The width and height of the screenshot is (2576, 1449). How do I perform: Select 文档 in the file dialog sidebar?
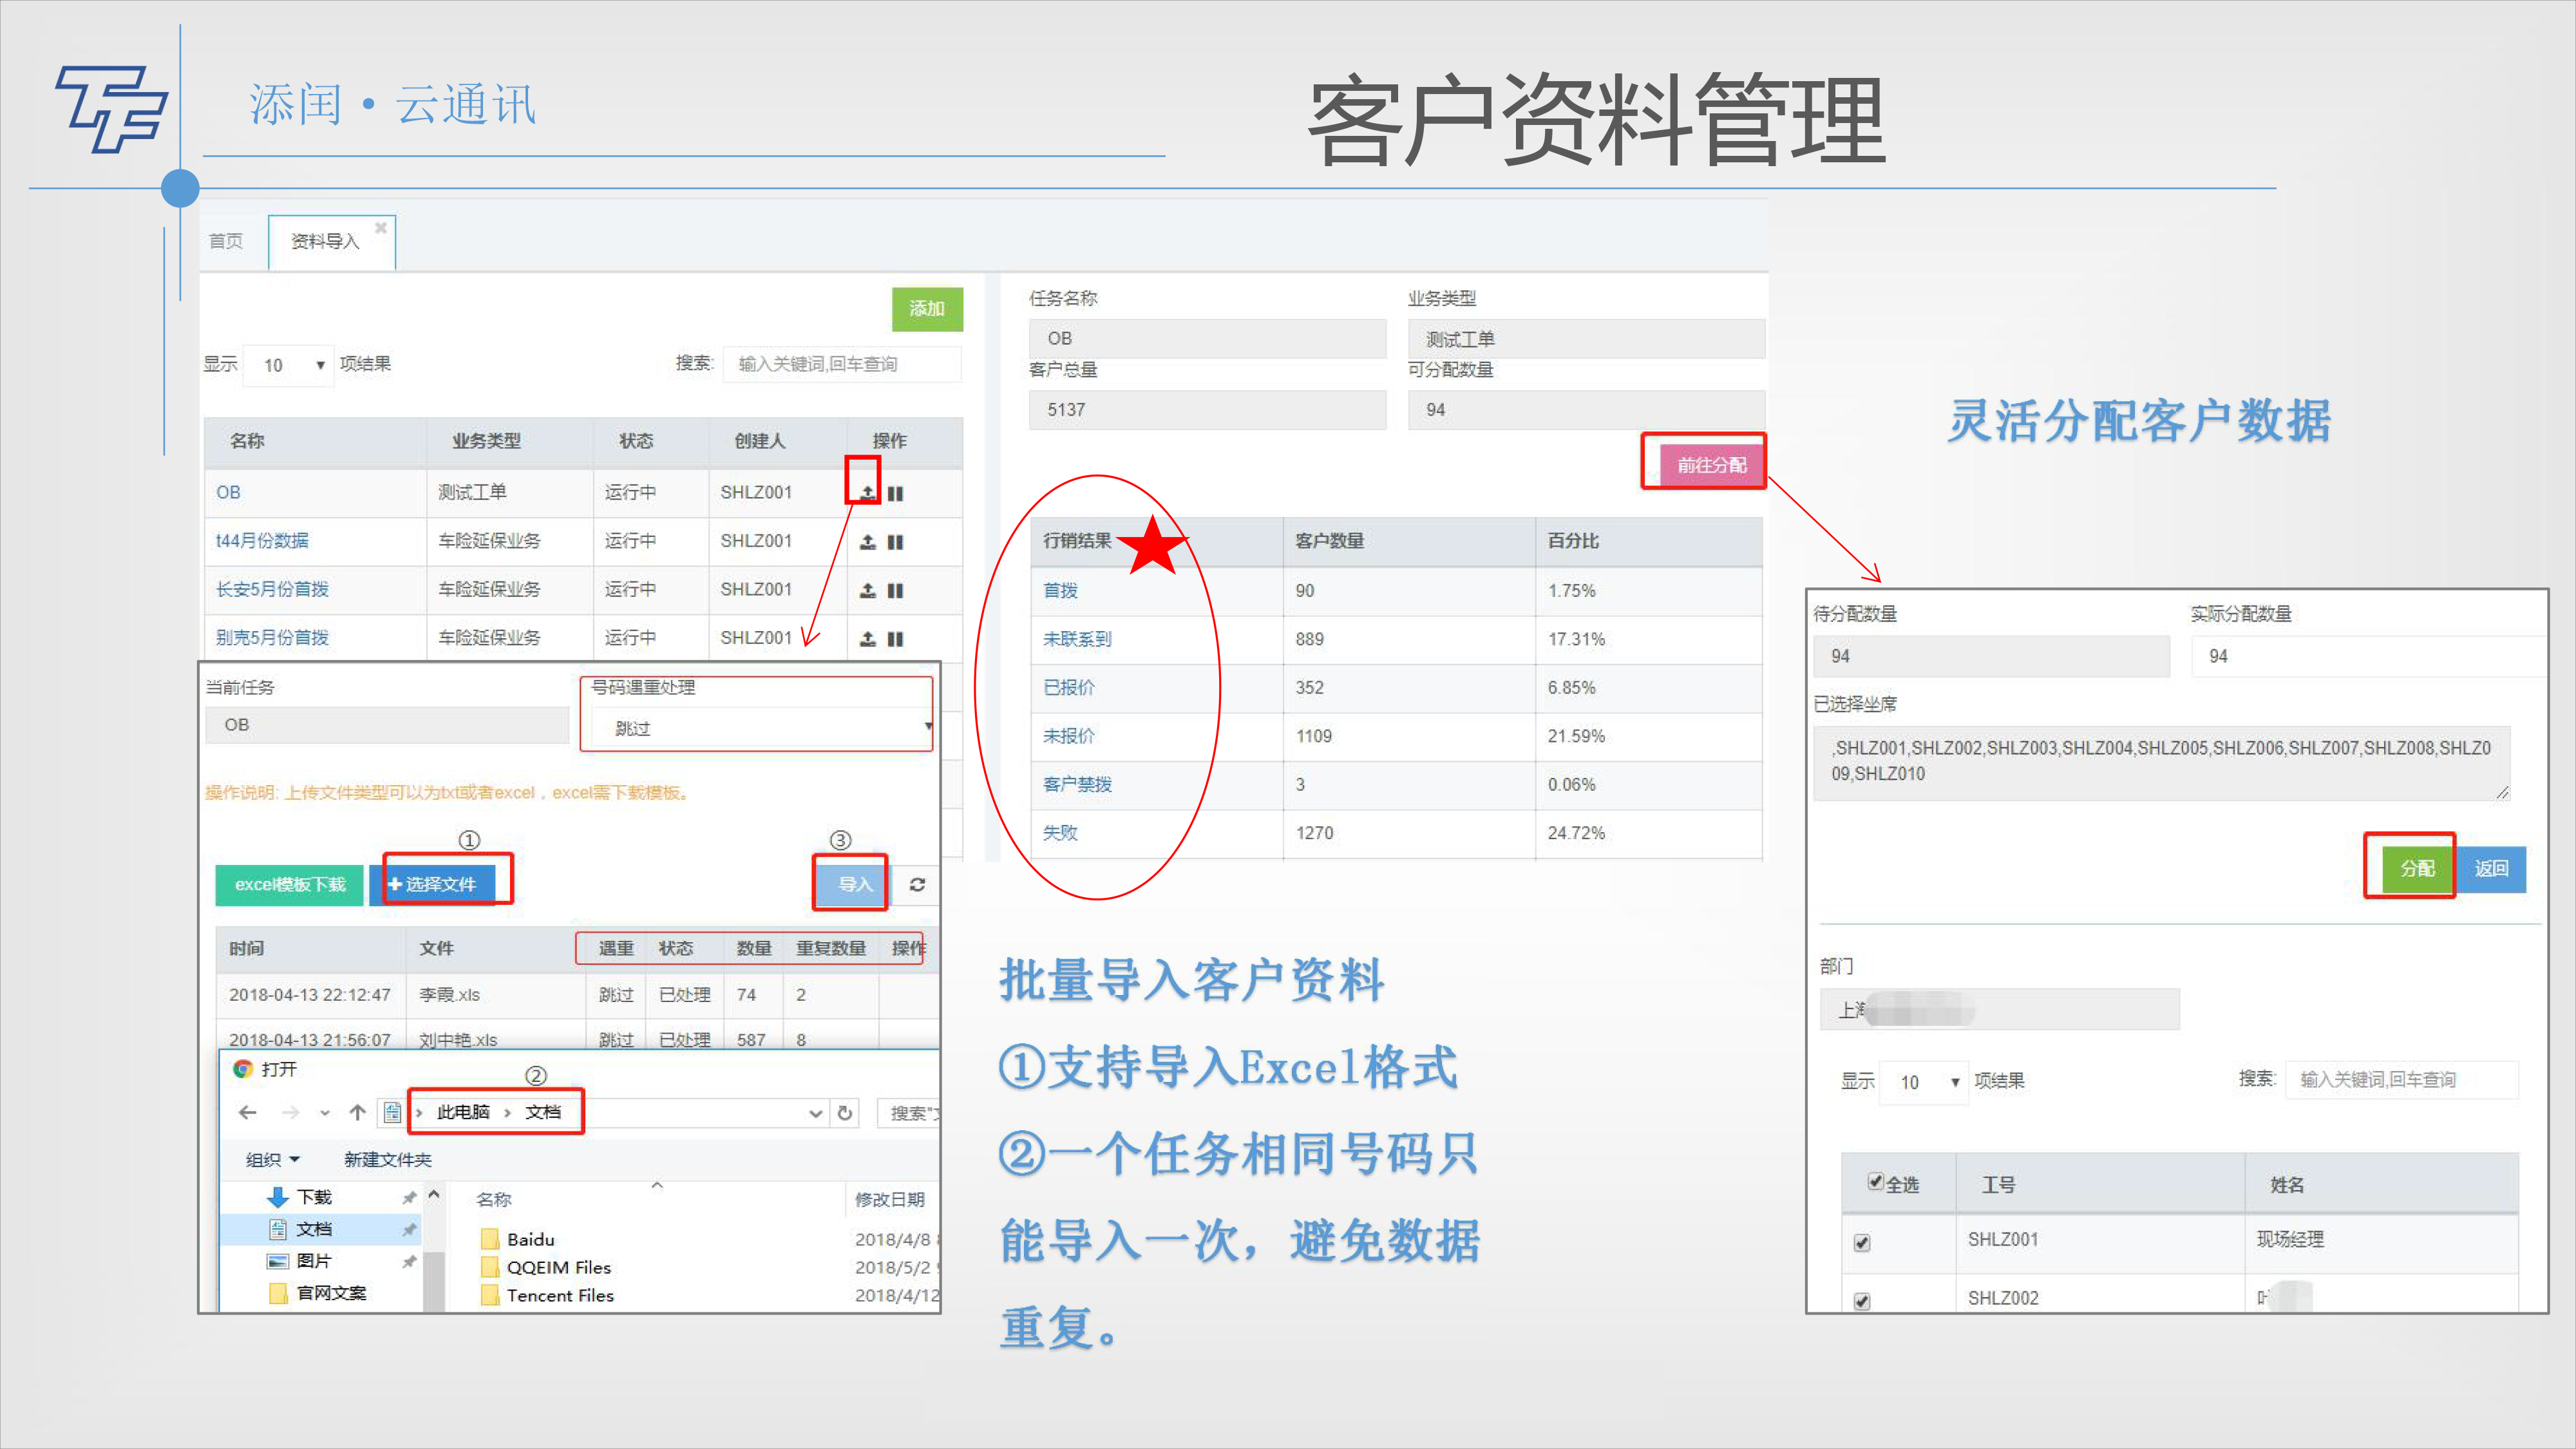coord(313,1229)
